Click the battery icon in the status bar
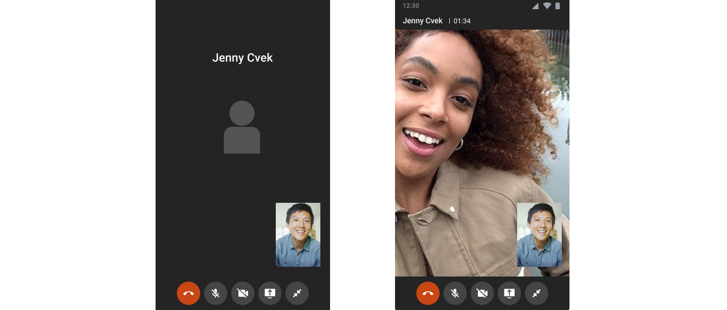The height and width of the screenshot is (310, 727). tap(558, 6)
